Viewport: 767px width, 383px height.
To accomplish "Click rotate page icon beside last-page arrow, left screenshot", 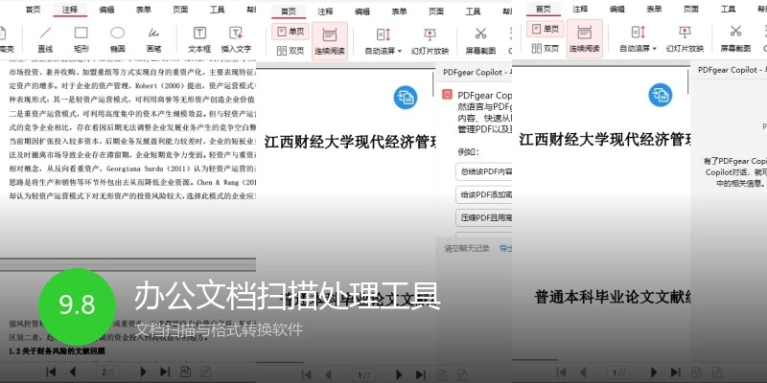I will [x=185, y=372].
